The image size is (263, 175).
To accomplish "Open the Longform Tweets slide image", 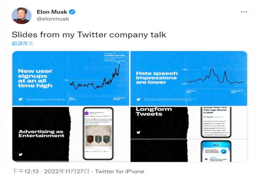I will [189, 123].
